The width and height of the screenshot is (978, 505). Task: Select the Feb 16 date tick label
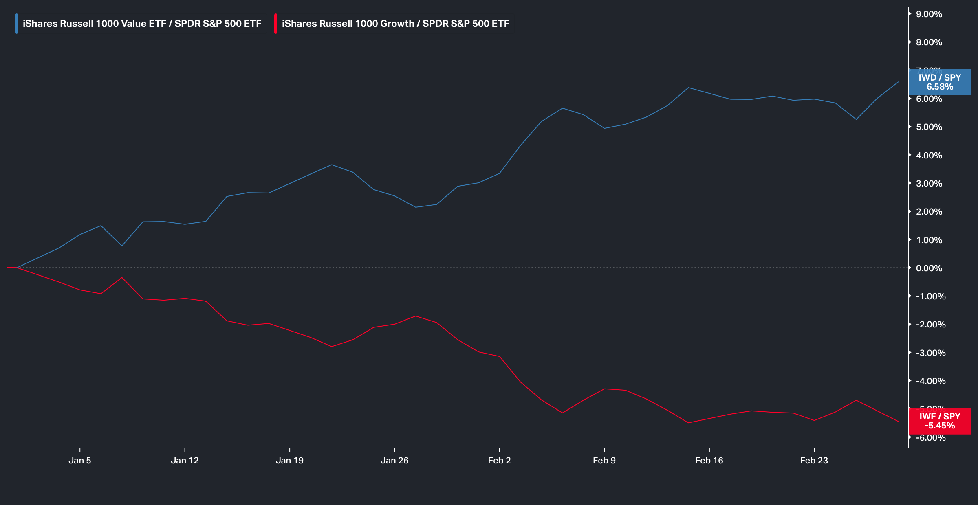pyautogui.click(x=709, y=461)
